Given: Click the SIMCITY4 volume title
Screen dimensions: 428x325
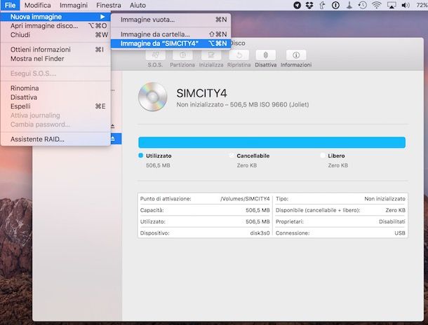Looking at the screenshot, I should point(201,93).
